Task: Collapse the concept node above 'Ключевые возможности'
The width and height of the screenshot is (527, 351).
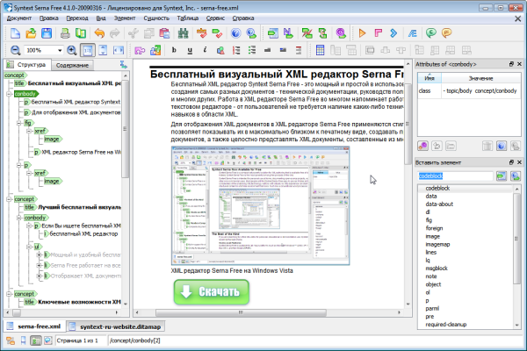Action: point(9,294)
